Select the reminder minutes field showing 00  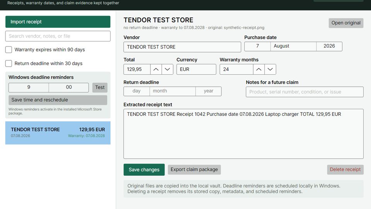(69, 87)
